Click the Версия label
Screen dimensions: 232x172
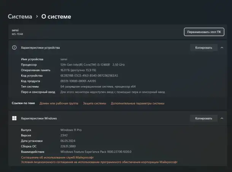(26, 135)
